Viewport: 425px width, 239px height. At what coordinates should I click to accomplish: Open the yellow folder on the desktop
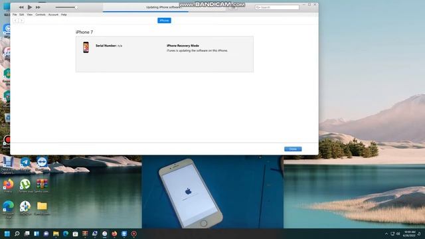[42, 208]
